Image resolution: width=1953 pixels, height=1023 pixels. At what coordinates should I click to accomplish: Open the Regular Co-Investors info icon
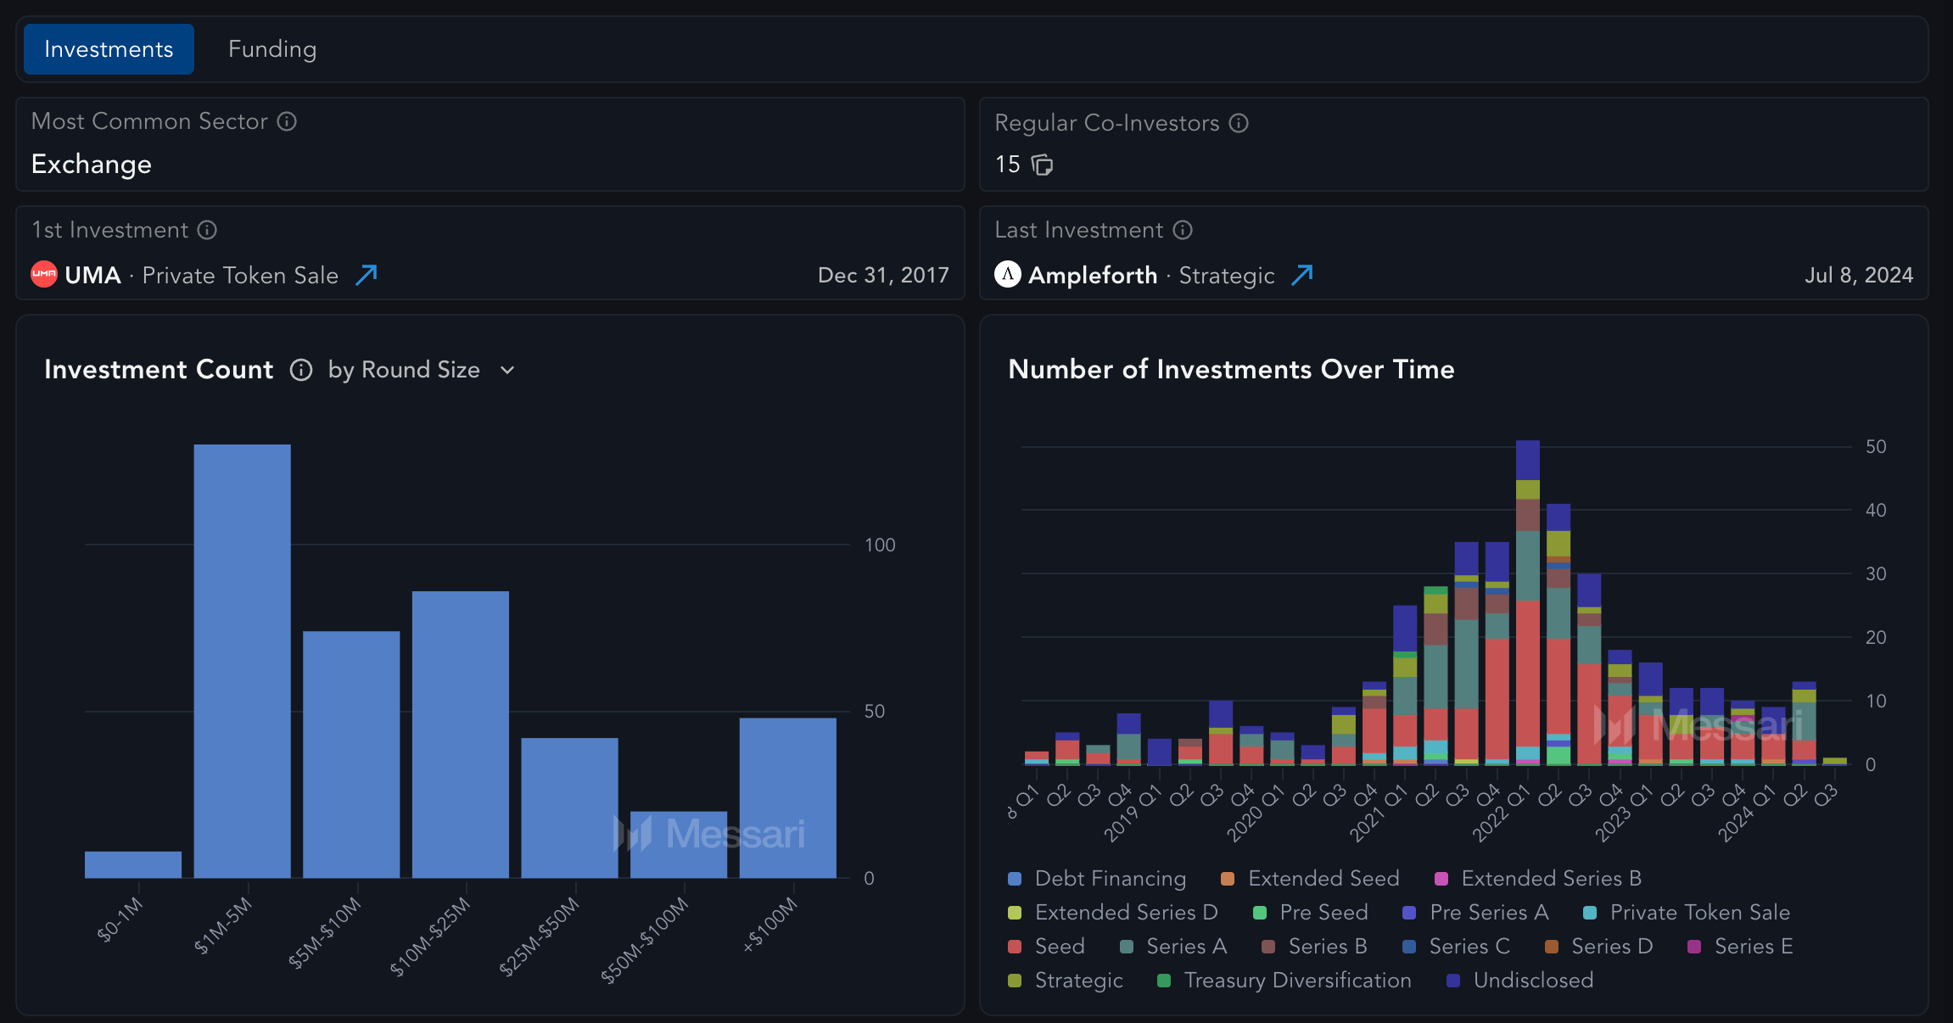tap(1238, 122)
